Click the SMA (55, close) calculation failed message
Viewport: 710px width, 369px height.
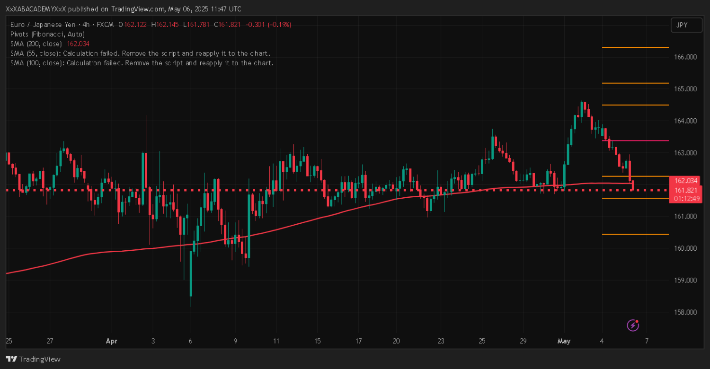click(x=140, y=53)
